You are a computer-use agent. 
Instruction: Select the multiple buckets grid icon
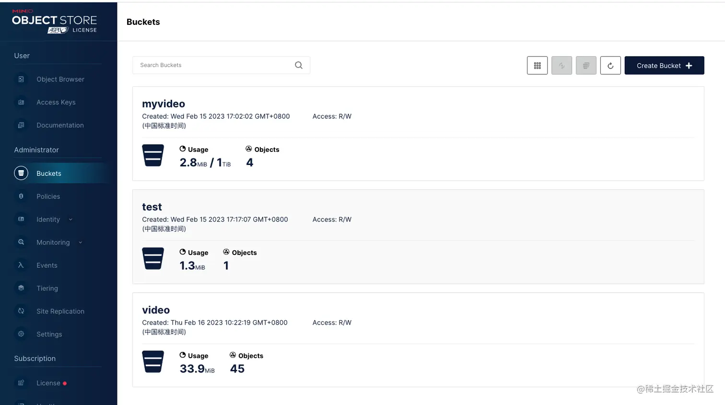(x=537, y=66)
